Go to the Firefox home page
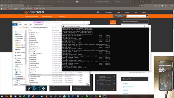Screen dimensions: 174x98 tap(12, 6)
